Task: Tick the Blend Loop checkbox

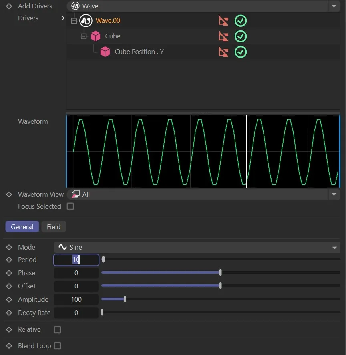Action: (x=58, y=346)
